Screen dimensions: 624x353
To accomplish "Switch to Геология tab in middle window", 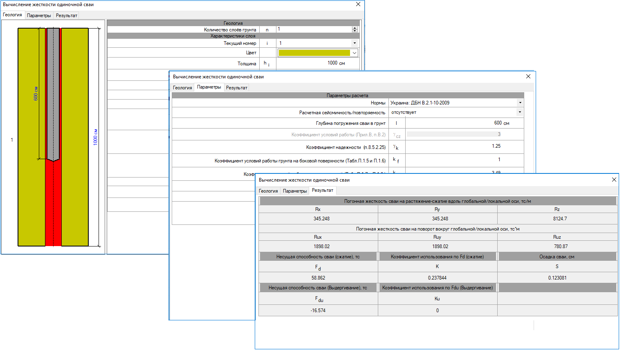I will click(182, 88).
